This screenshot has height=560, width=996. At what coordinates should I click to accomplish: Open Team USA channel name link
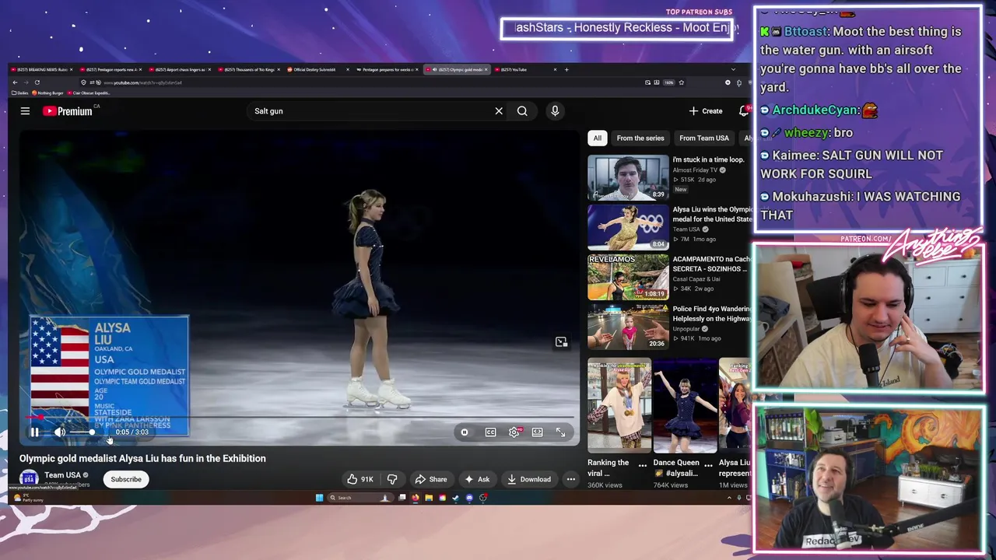click(62, 475)
